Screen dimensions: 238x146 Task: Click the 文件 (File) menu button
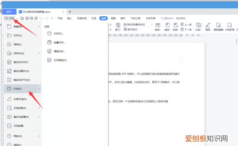pyautogui.click(x=9, y=18)
